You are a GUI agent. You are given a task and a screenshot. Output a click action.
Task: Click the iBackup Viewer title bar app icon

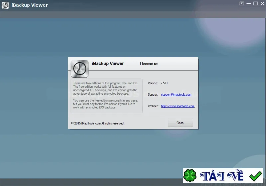pyautogui.click(x=5, y=5)
